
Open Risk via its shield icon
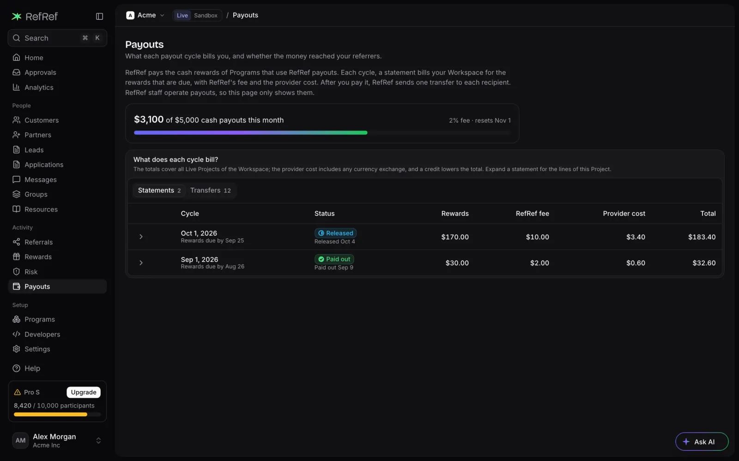(17, 272)
